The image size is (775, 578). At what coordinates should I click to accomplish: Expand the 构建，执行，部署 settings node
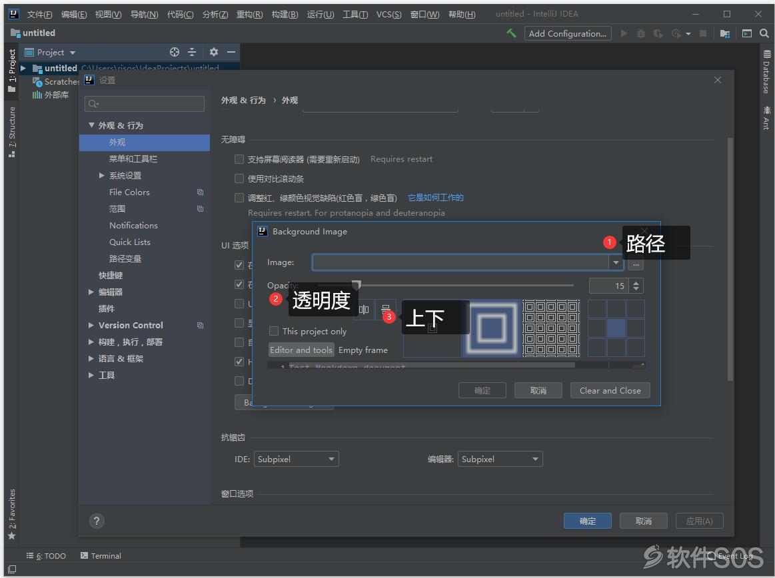(x=91, y=342)
